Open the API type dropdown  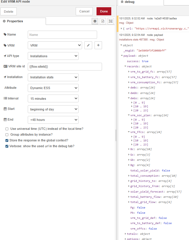[53, 56]
